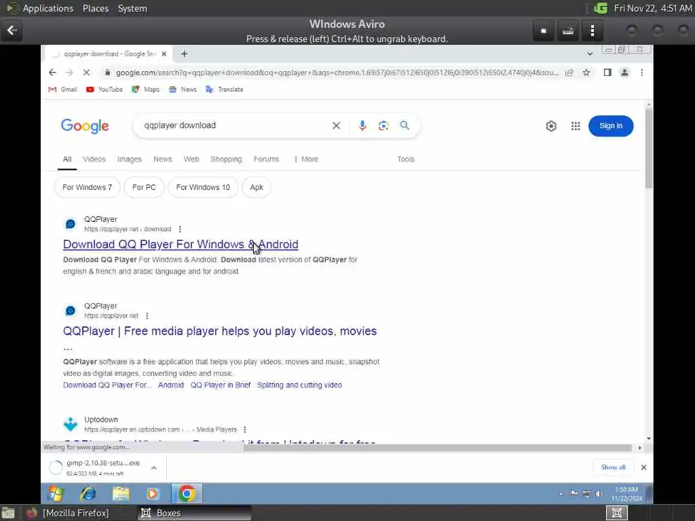Filter by Apk chip
Image resolution: width=695 pixels, height=521 pixels.
pos(256,187)
